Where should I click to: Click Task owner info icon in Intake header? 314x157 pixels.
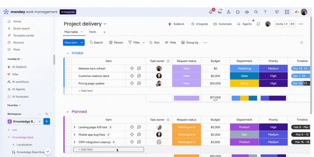point(168,61)
